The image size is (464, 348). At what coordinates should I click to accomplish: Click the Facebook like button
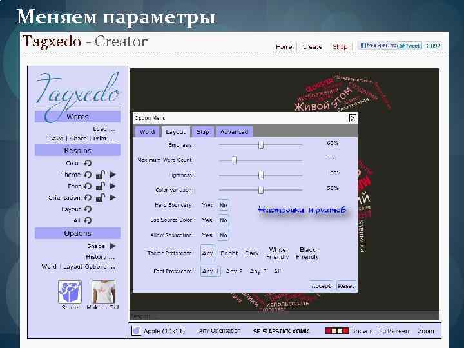point(378,45)
